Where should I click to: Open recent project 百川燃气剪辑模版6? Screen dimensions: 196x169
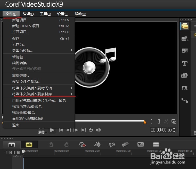(38, 118)
